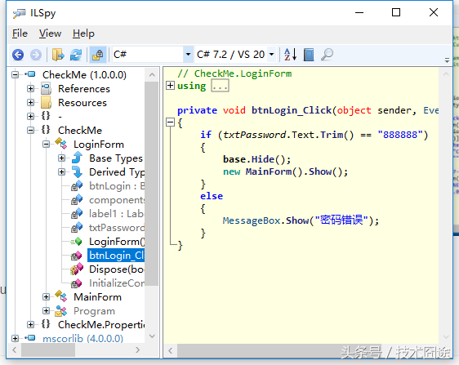Click the LoginForm constructor green icon
The image size is (459, 365).
click(x=77, y=242)
